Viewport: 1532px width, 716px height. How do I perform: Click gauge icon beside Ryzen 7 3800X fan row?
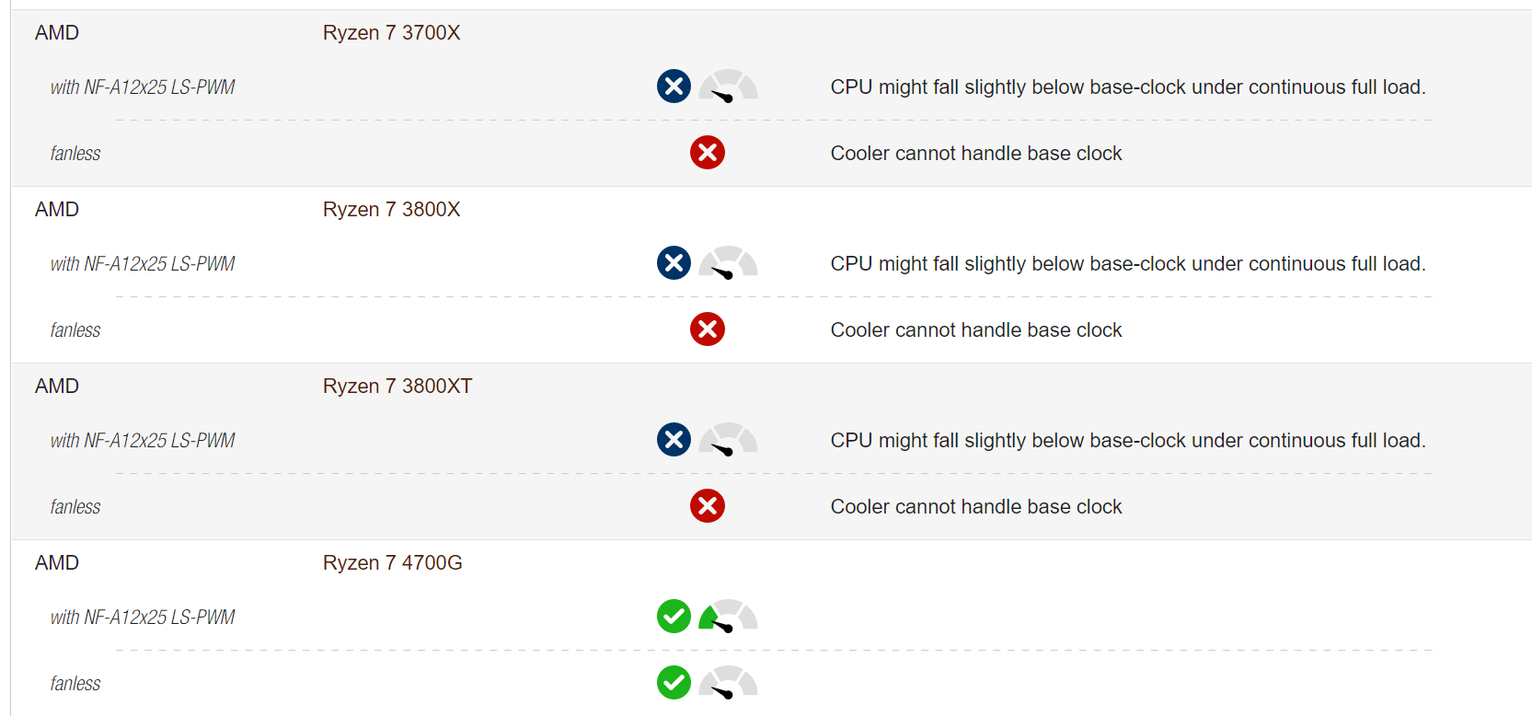coord(728,263)
